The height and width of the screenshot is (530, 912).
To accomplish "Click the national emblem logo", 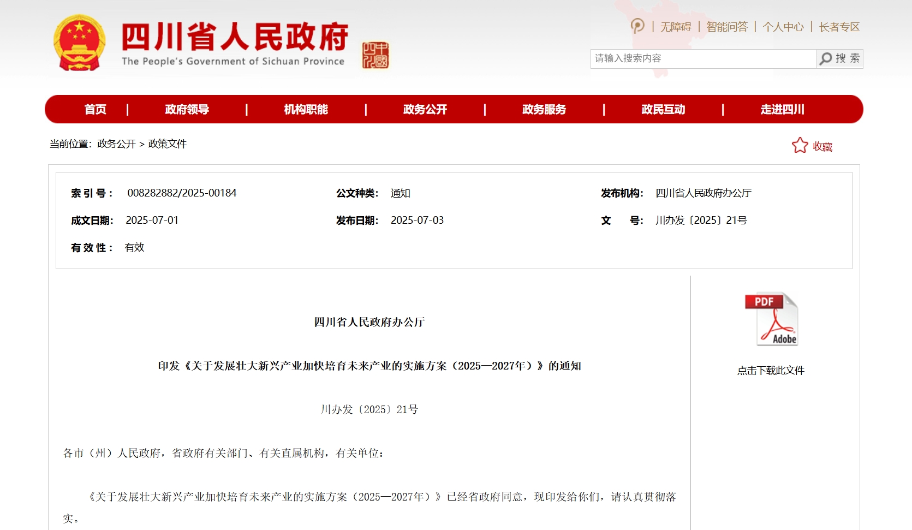I will click(79, 43).
